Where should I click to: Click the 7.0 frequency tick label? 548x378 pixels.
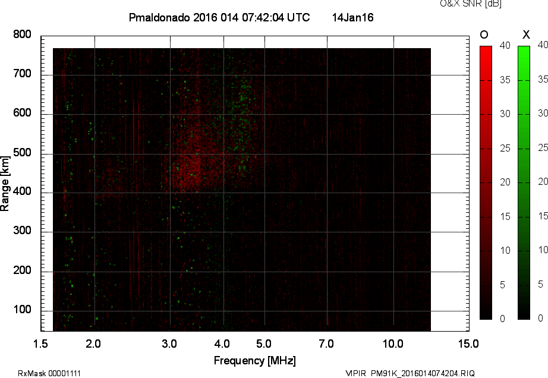[326, 344]
